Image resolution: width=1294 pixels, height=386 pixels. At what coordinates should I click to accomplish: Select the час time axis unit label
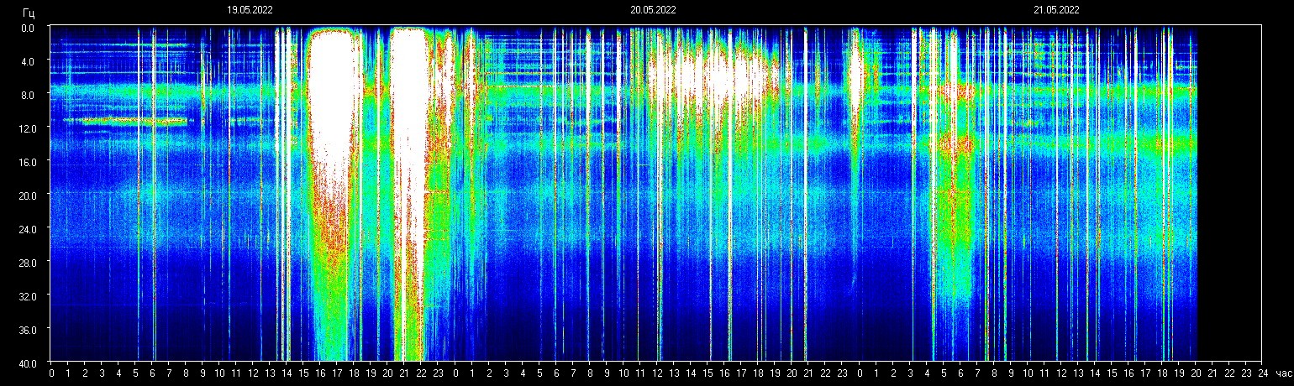1283,373
